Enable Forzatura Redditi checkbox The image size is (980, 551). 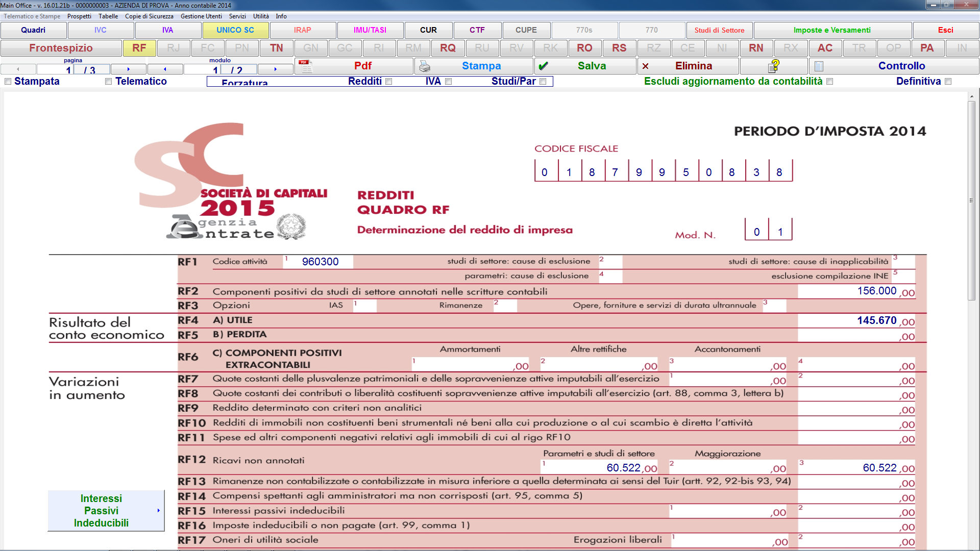[389, 82]
